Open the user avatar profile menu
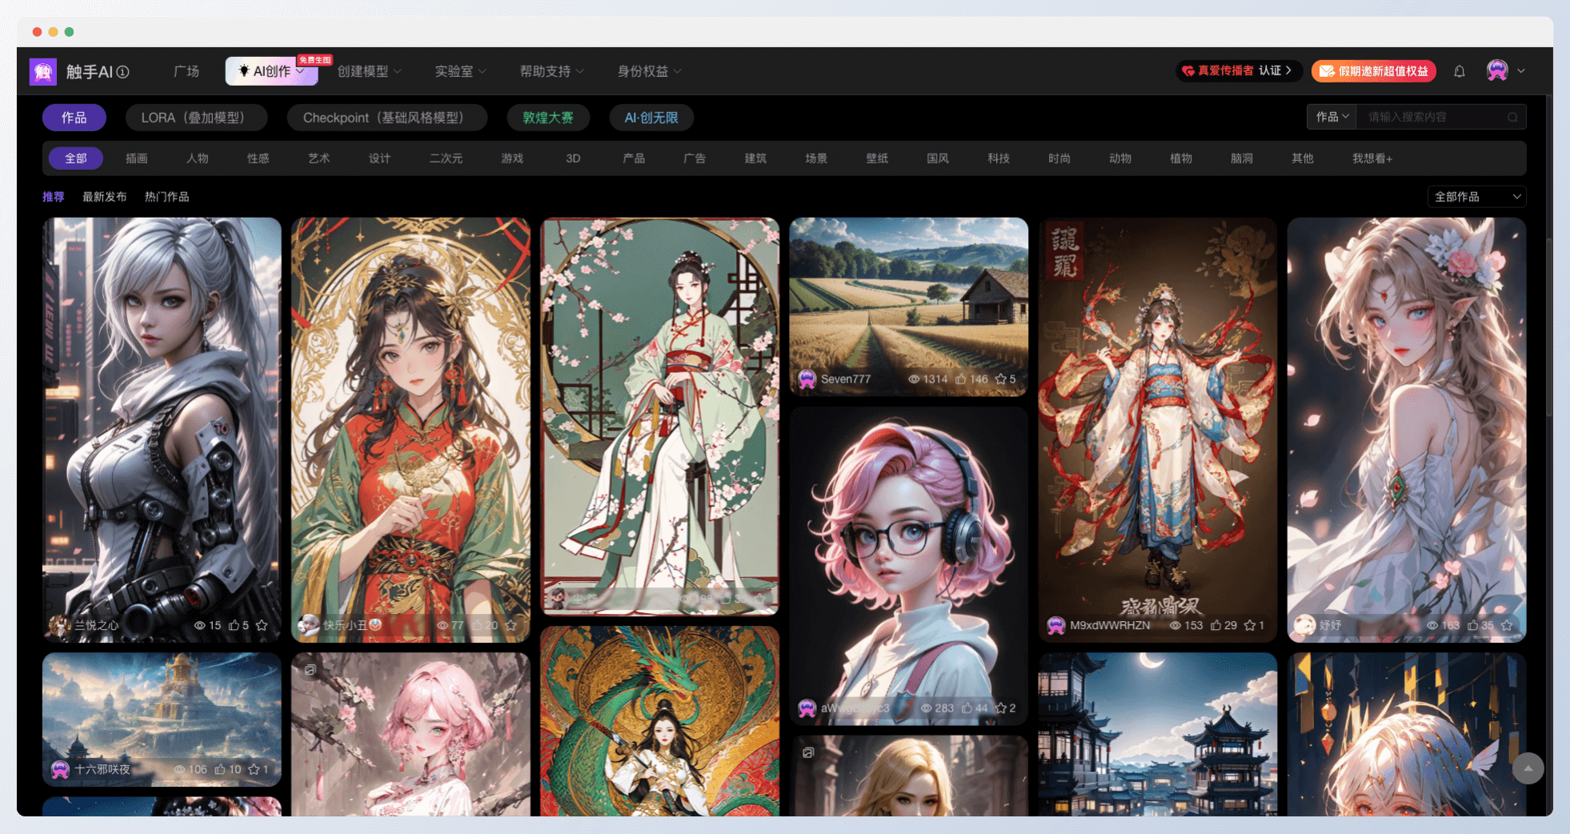The image size is (1570, 834). coord(1497,71)
